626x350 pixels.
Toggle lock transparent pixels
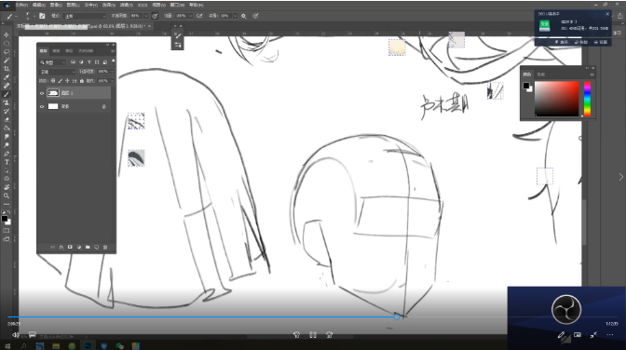tap(53, 81)
